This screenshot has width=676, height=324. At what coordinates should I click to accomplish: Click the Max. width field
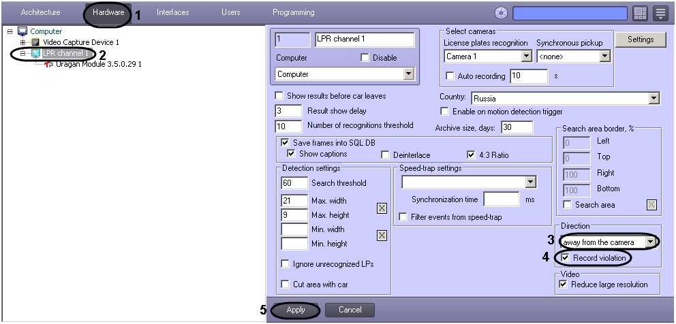294,201
